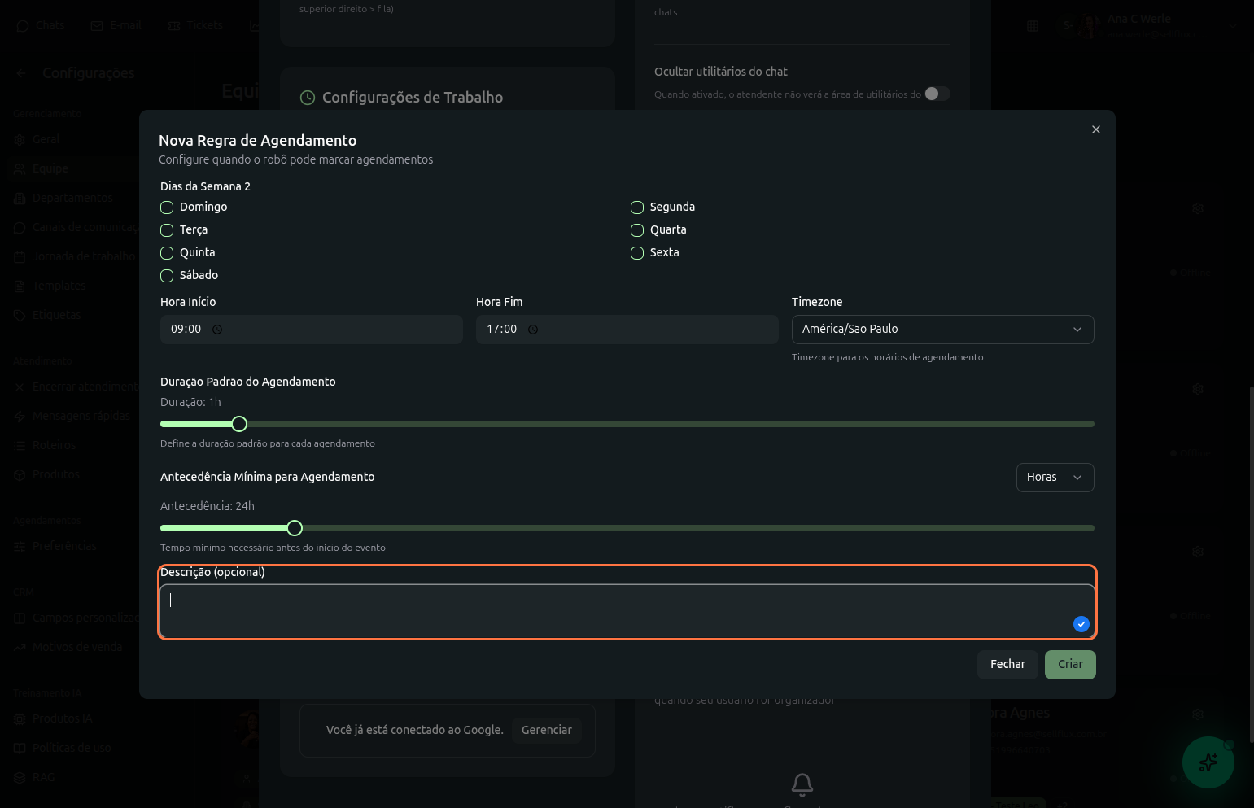Click the back arrow beside Configurações
This screenshot has height=808, width=1254.
22,73
